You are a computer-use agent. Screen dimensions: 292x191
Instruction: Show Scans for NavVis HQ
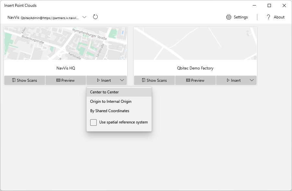coord(25,80)
